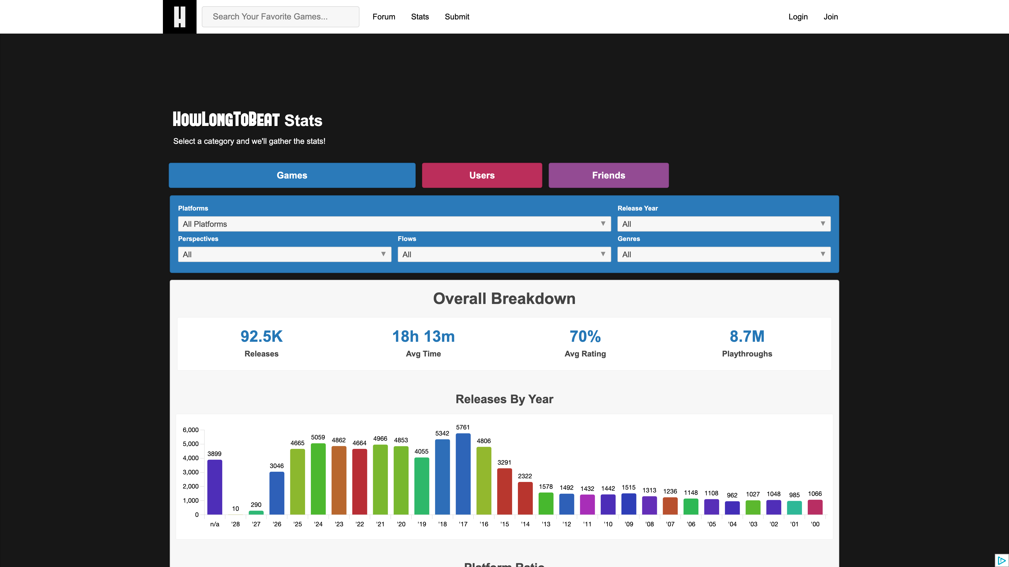
Task: Focus the Search Your Favorite Games field
Action: [x=280, y=17]
